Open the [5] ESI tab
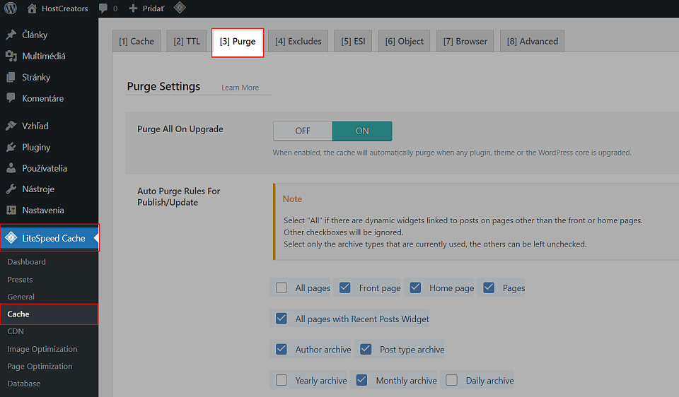The image size is (679, 397). (x=353, y=41)
